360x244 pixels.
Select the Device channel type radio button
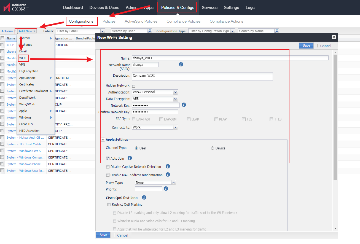click(213, 148)
